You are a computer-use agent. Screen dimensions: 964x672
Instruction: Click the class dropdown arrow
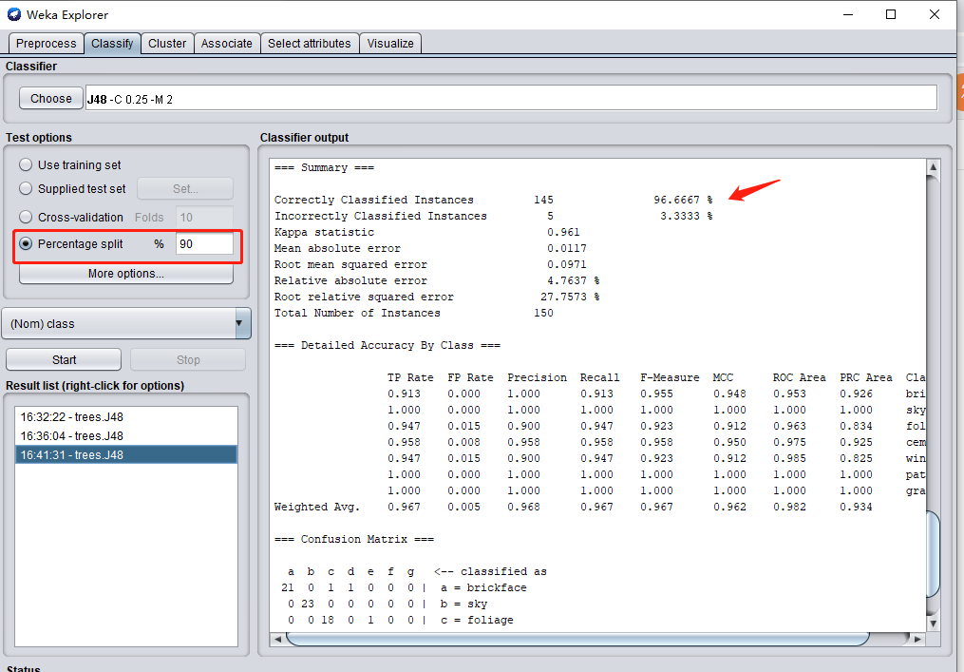pyautogui.click(x=239, y=324)
